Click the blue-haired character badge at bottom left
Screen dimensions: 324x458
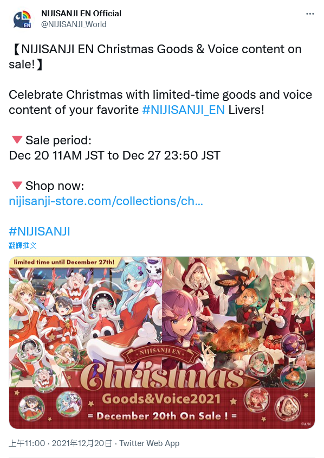(68, 405)
